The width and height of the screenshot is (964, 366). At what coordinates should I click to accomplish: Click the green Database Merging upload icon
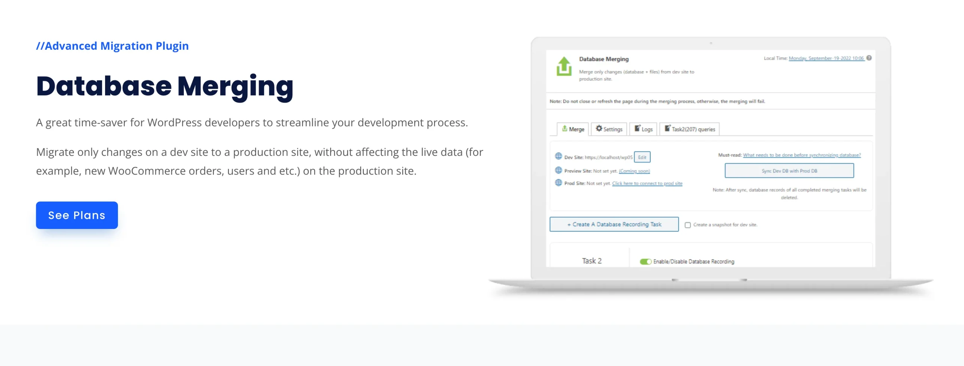[564, 66]
